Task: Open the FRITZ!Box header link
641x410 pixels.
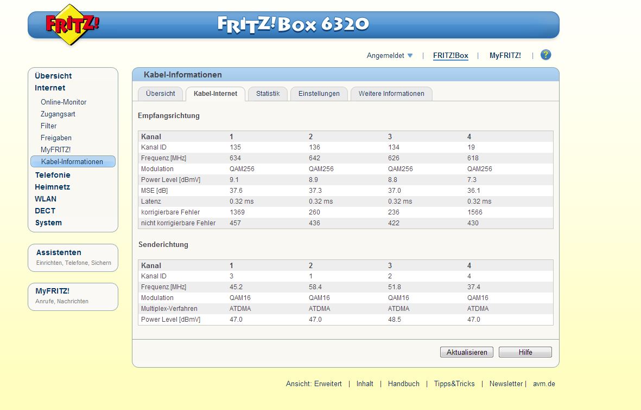Action: click(x=450, y=55)
